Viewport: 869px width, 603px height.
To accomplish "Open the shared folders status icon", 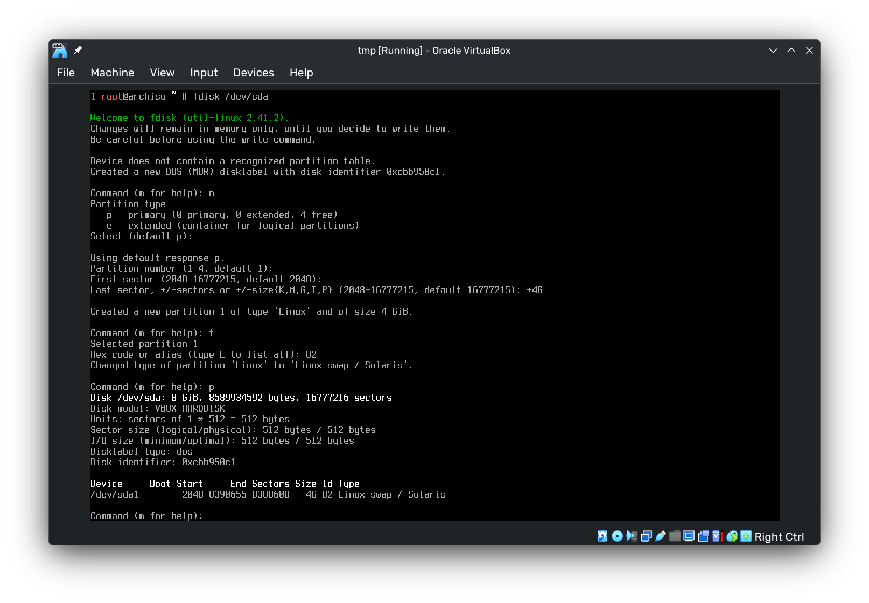I will click(675, 536).
